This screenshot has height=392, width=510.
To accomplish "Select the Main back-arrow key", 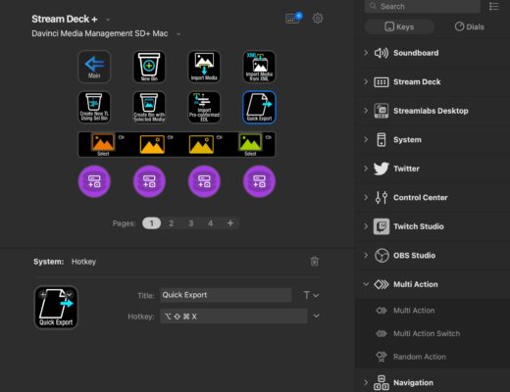I will (94, 67).
